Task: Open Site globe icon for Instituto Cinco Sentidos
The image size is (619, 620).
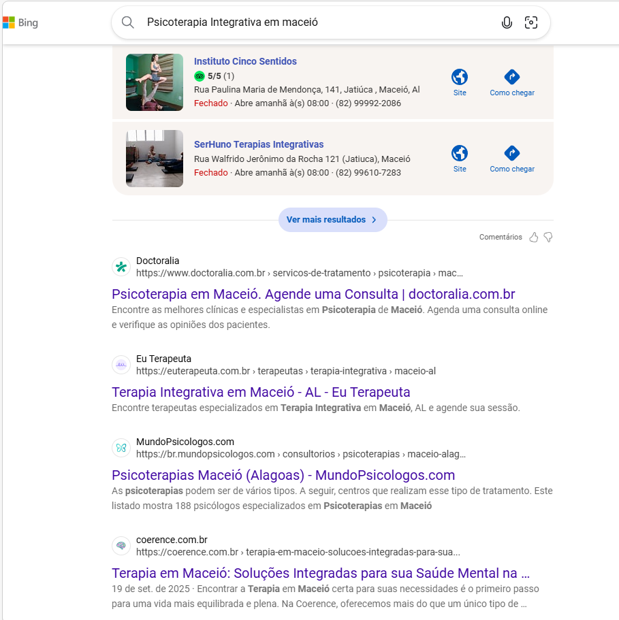Action: [x=460, y=77]
